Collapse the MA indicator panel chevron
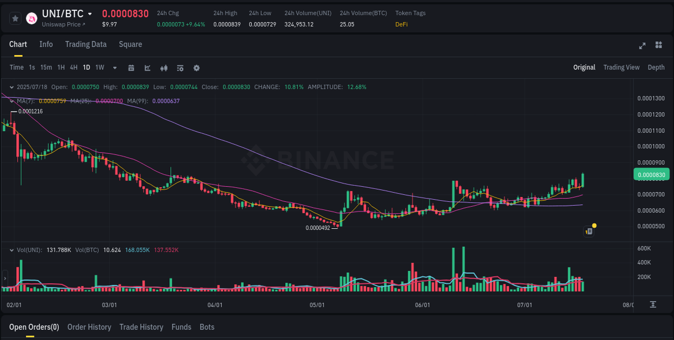This screenshot has height=340, width=674. [11, 100]
